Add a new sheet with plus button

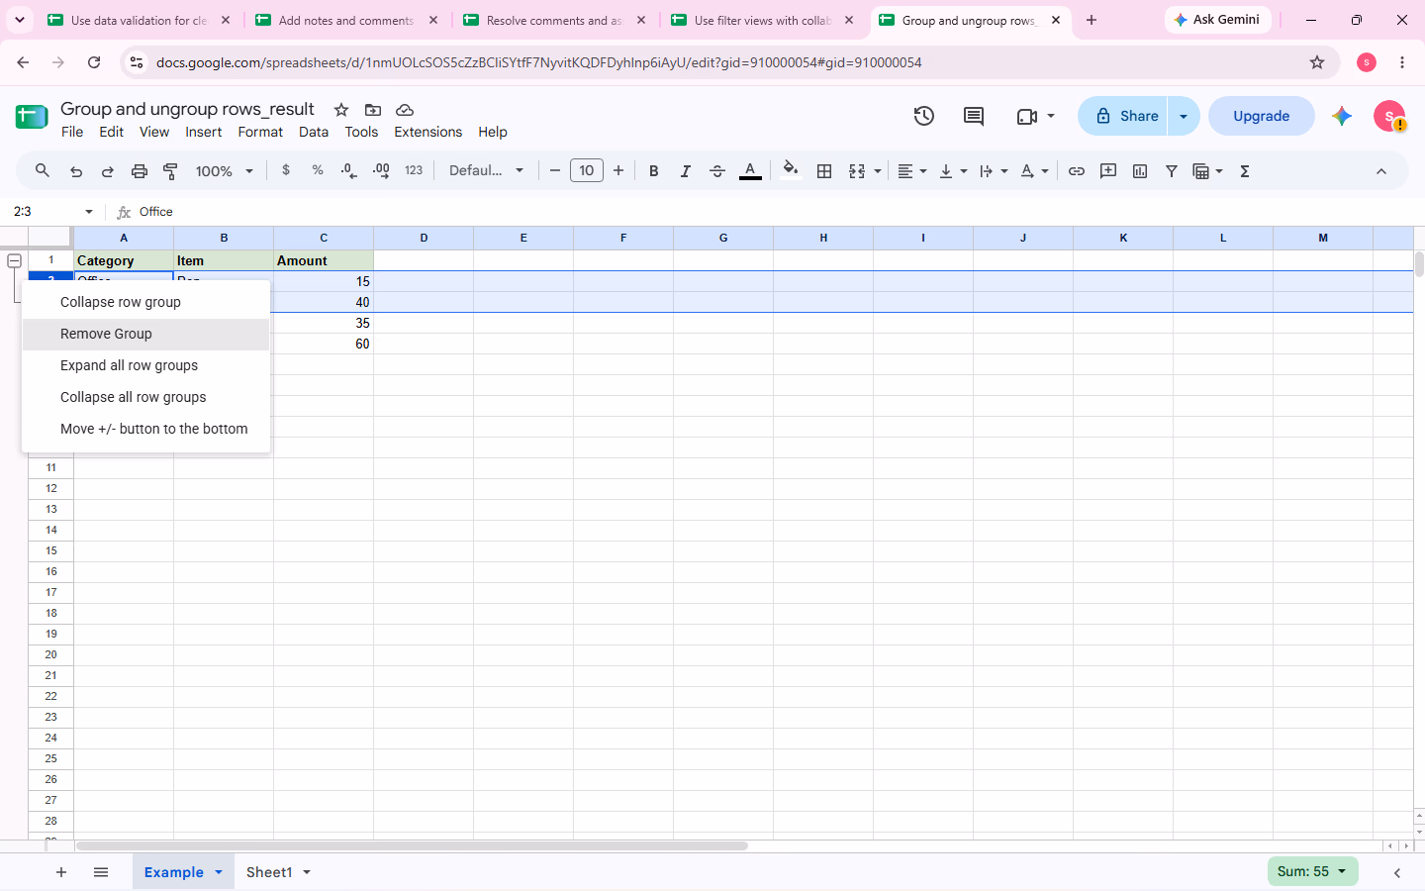point(61,872)
